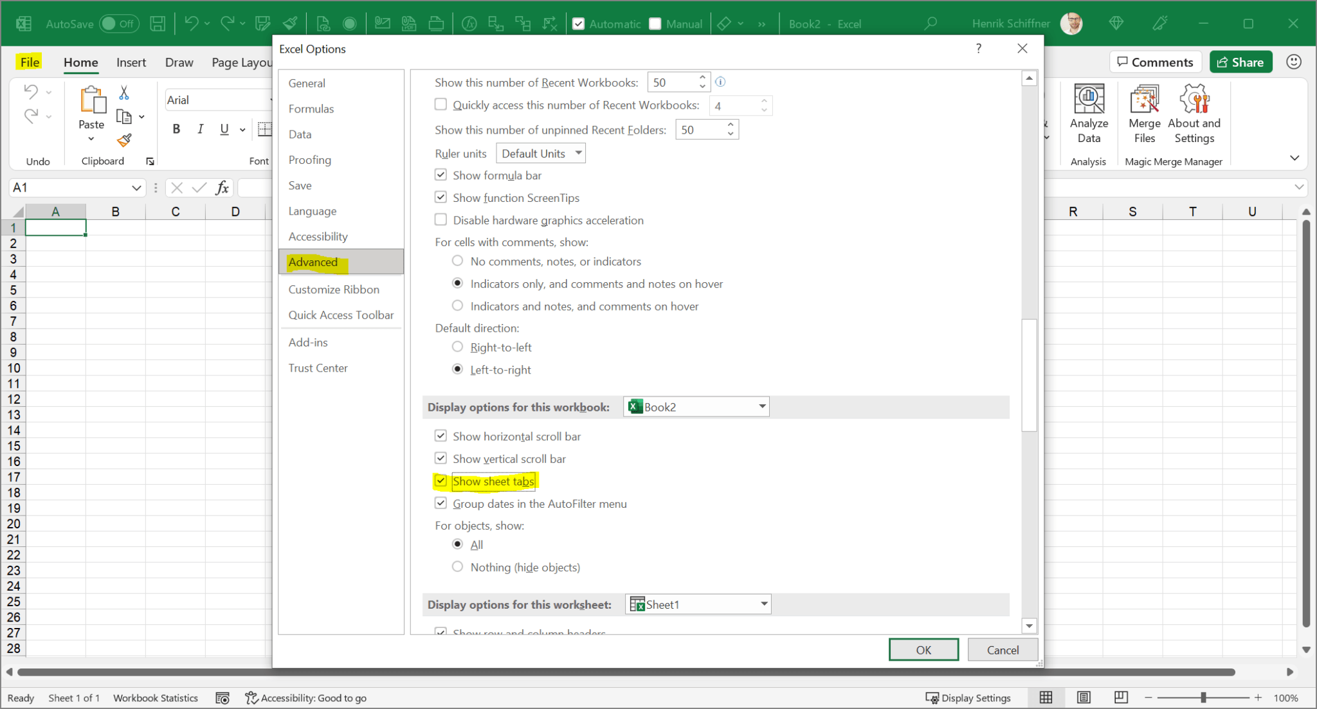Scroll down in Excel Options panel
1317x709 pixels.
[1029, 625]
